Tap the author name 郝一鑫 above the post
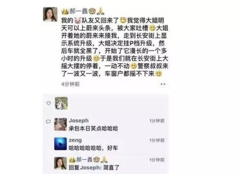This screenshot has width=240, height=174. [x=79, y=11]
